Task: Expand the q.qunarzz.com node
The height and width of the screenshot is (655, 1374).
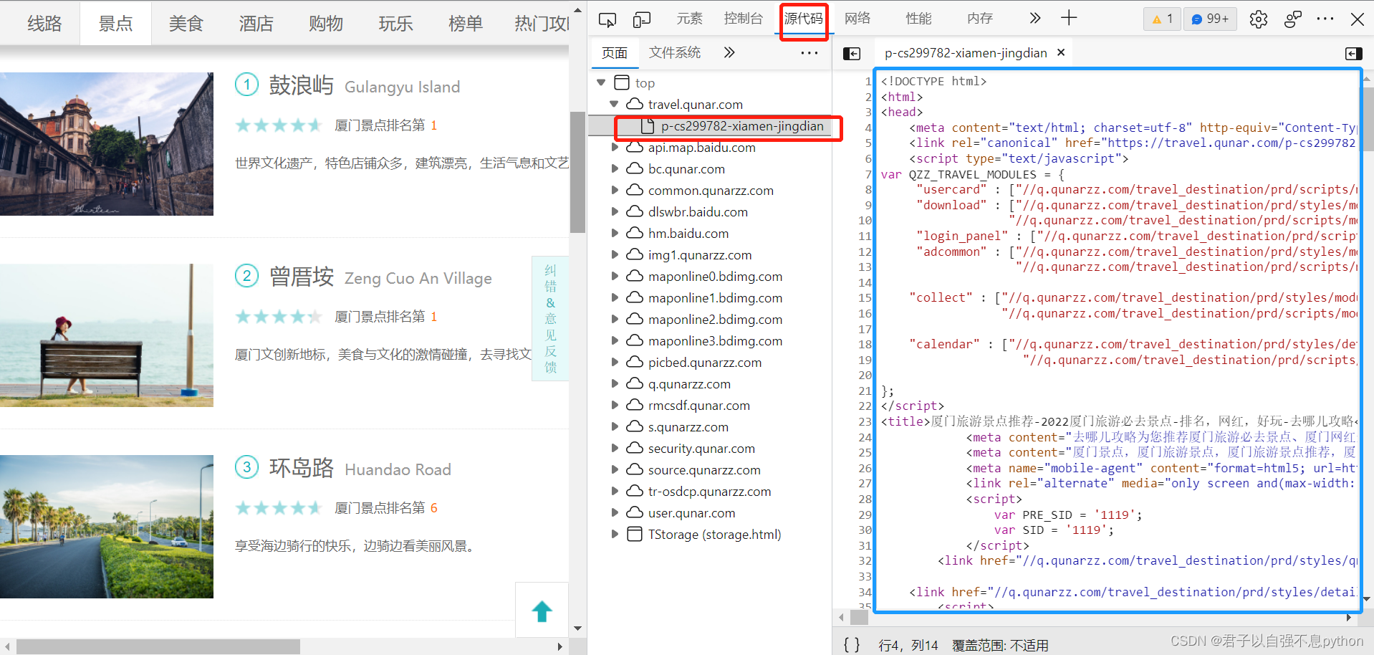Action: point(615,383)
